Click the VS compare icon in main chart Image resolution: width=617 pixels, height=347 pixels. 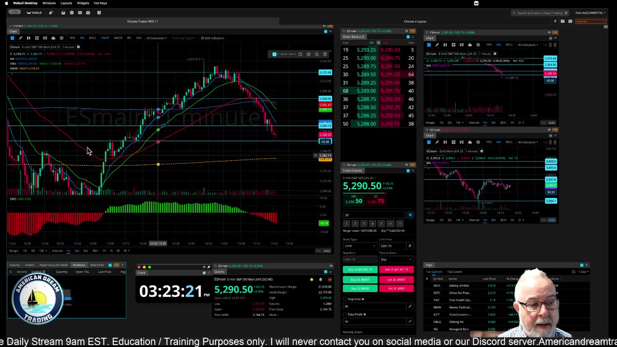click(x=45, y=38)
